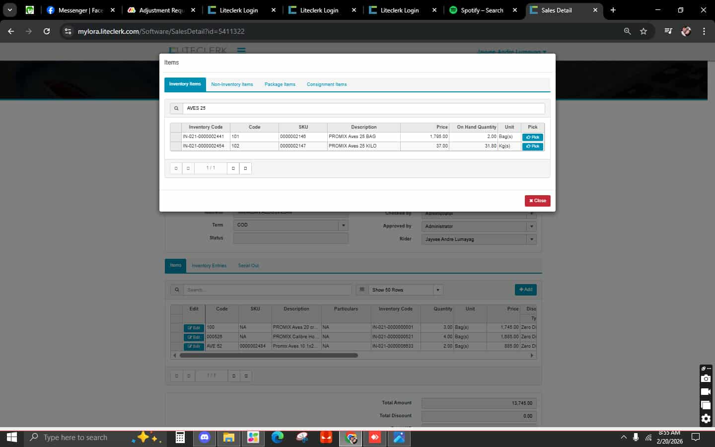The height and width of the screenshot is (447, 715).
Task: Open the Calculator from the taskbar
Action: click(180, 438)
